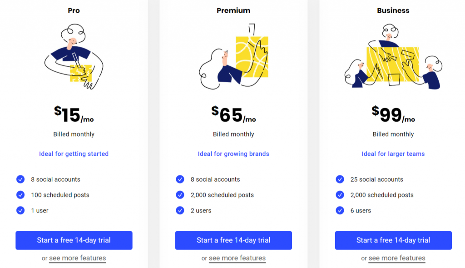
Task: Start a free trial for the Premium plan
Action: coord(233,240)
